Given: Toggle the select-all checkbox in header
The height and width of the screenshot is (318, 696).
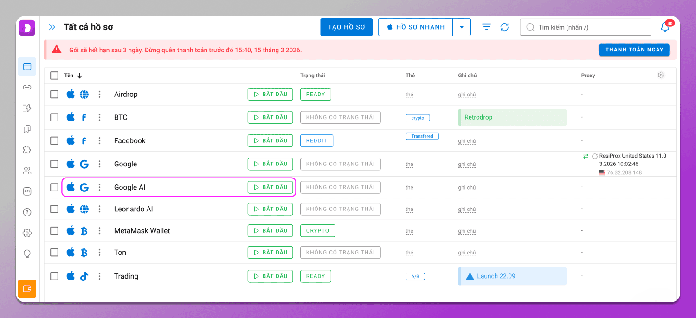Looking at the screenshot, I should (x=54, y=76).
